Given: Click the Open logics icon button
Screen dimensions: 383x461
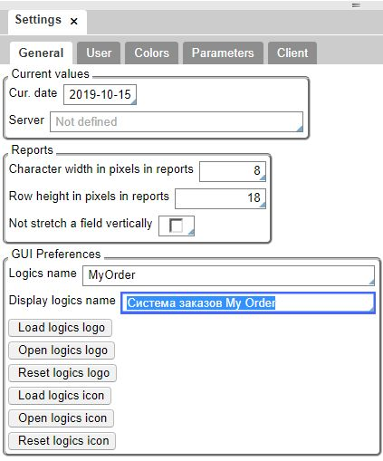Looking at the screenshot, I should (62, 418).
